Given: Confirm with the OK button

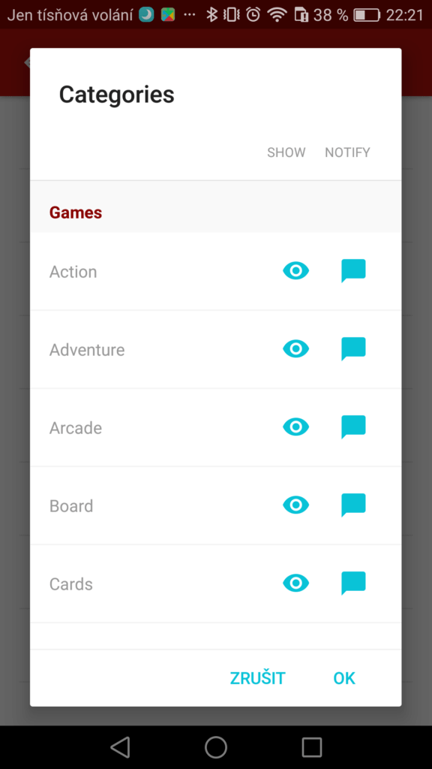Looking at the screenshot, I should pyautogui.click(x=343, y=678).
